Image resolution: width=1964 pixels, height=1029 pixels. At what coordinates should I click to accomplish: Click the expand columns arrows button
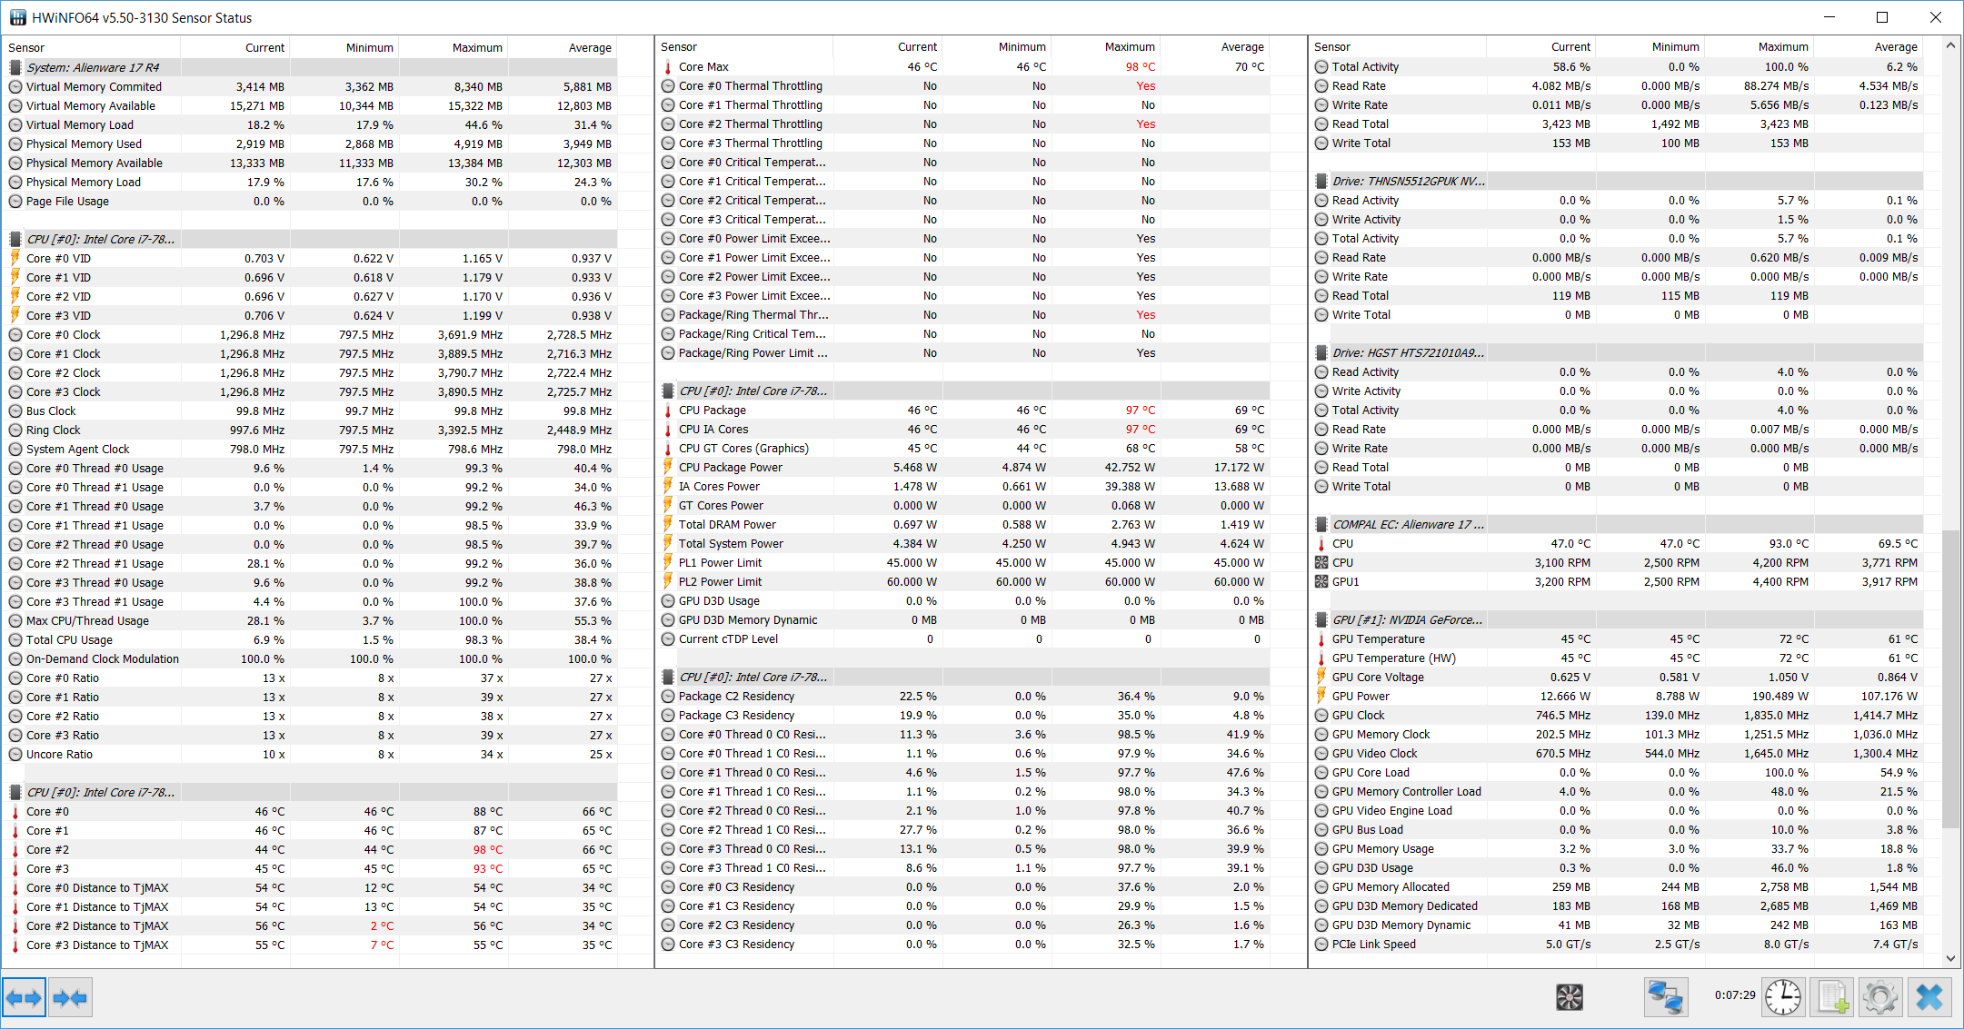click(24, 997)
